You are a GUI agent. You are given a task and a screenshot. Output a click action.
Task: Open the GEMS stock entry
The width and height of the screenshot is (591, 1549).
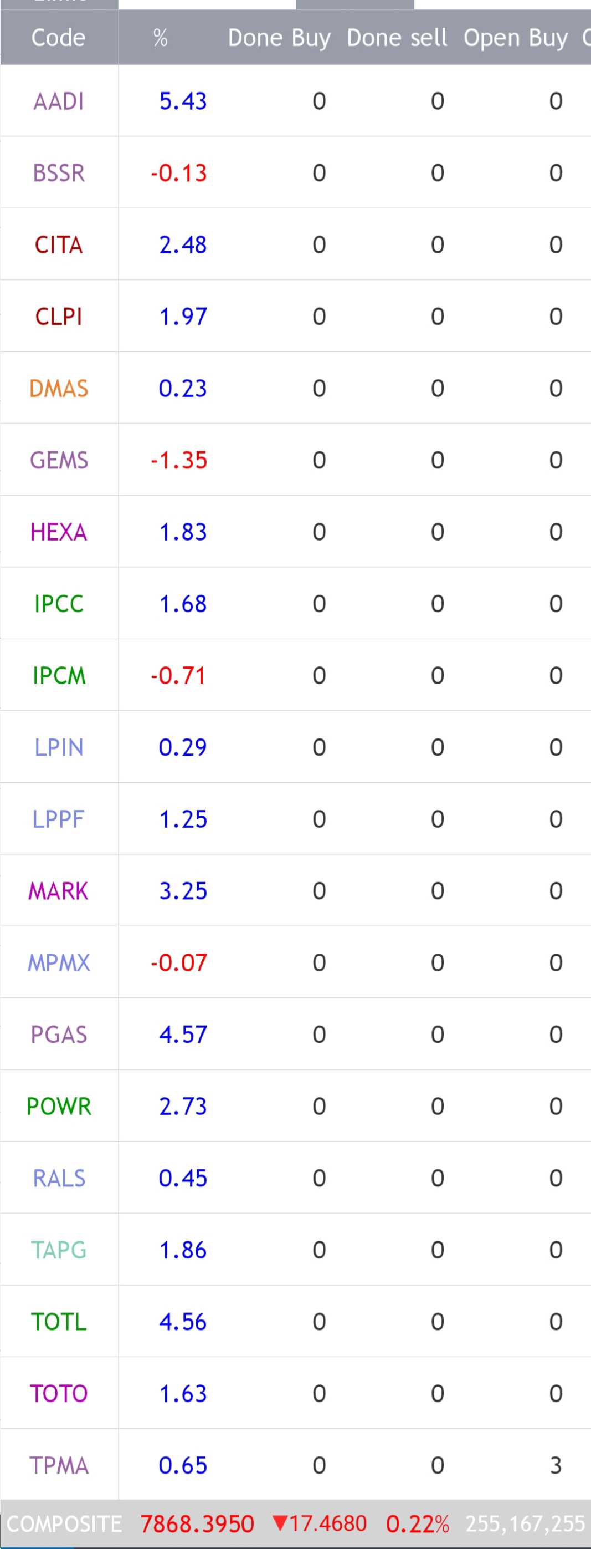tap(58, 460)
